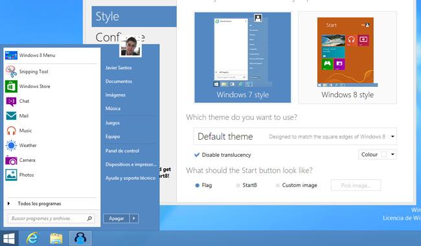
Task: Open the Windows 8 Menu icon
Action: click(11, 55)
